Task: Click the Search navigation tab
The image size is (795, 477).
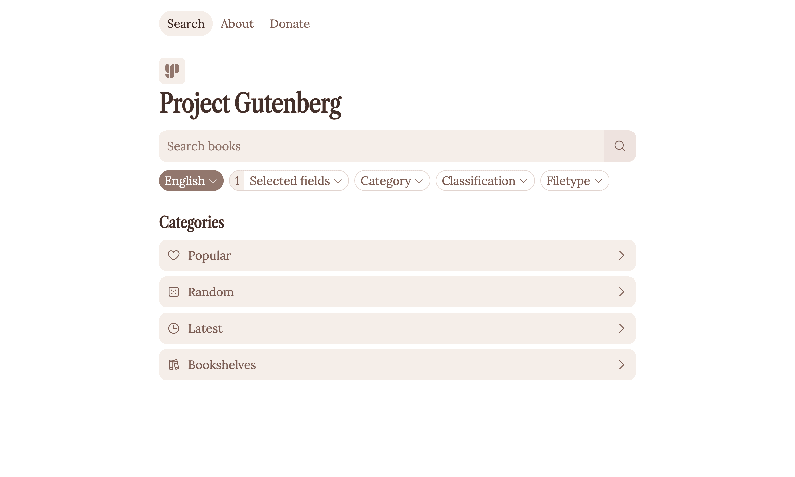Action: [186, 23]
